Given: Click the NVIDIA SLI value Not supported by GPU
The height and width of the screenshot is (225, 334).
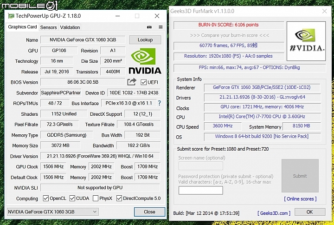Looking at the screenshot, I should click(100, 188).
